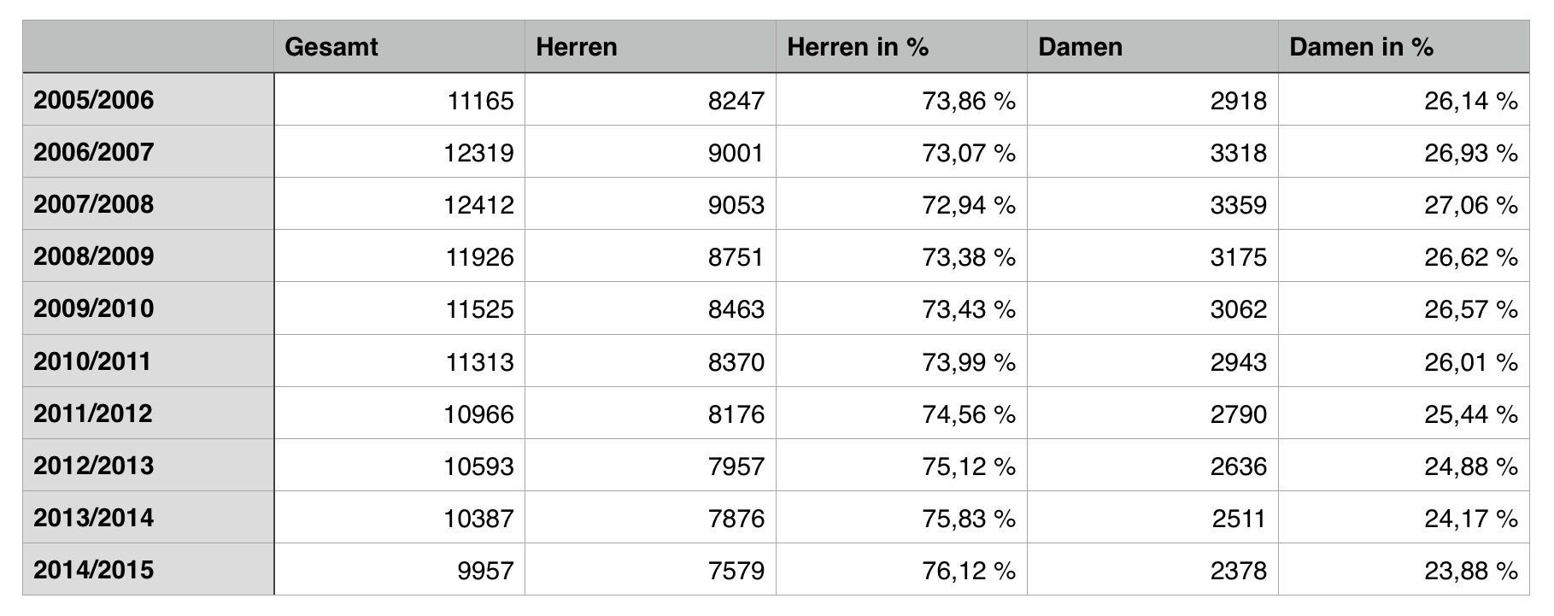Click the 2014/2015 row header
Screen dimensions: 1554x616
click(149, 569)
